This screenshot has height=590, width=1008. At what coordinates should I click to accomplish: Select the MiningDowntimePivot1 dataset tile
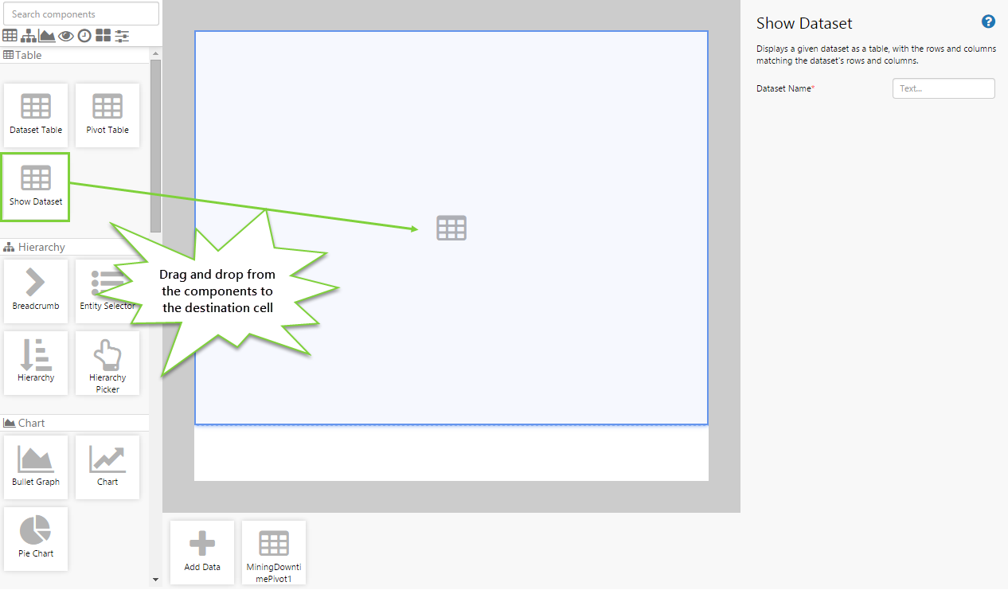tap(274, 553)
